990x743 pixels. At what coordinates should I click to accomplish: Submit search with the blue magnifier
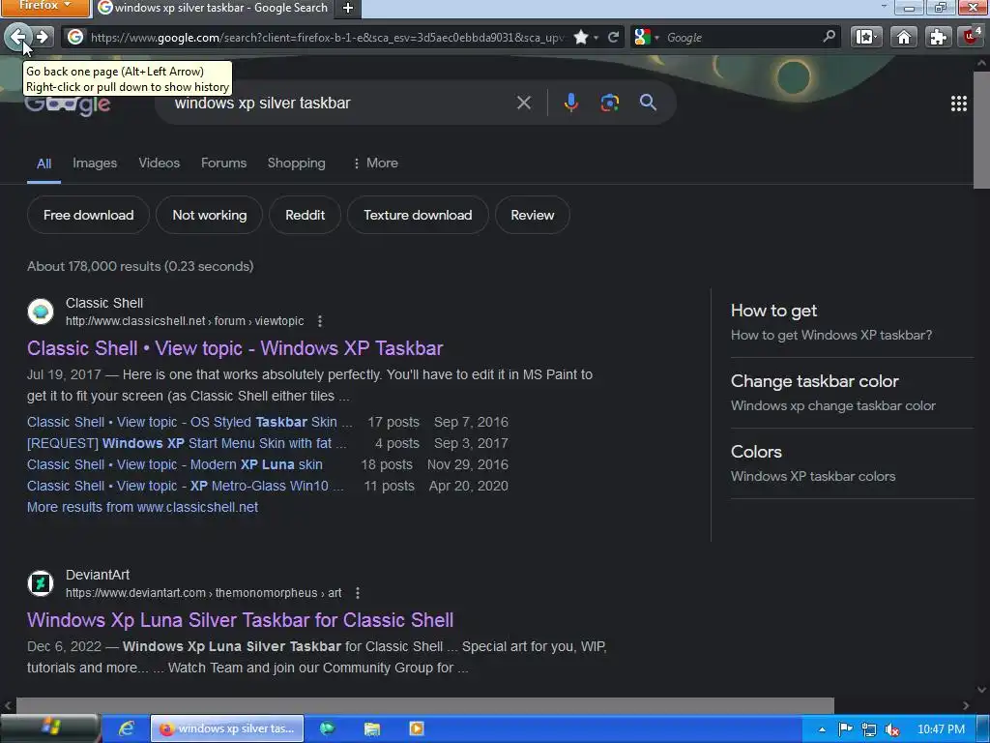pyautogui.click(x=648, y=103)
